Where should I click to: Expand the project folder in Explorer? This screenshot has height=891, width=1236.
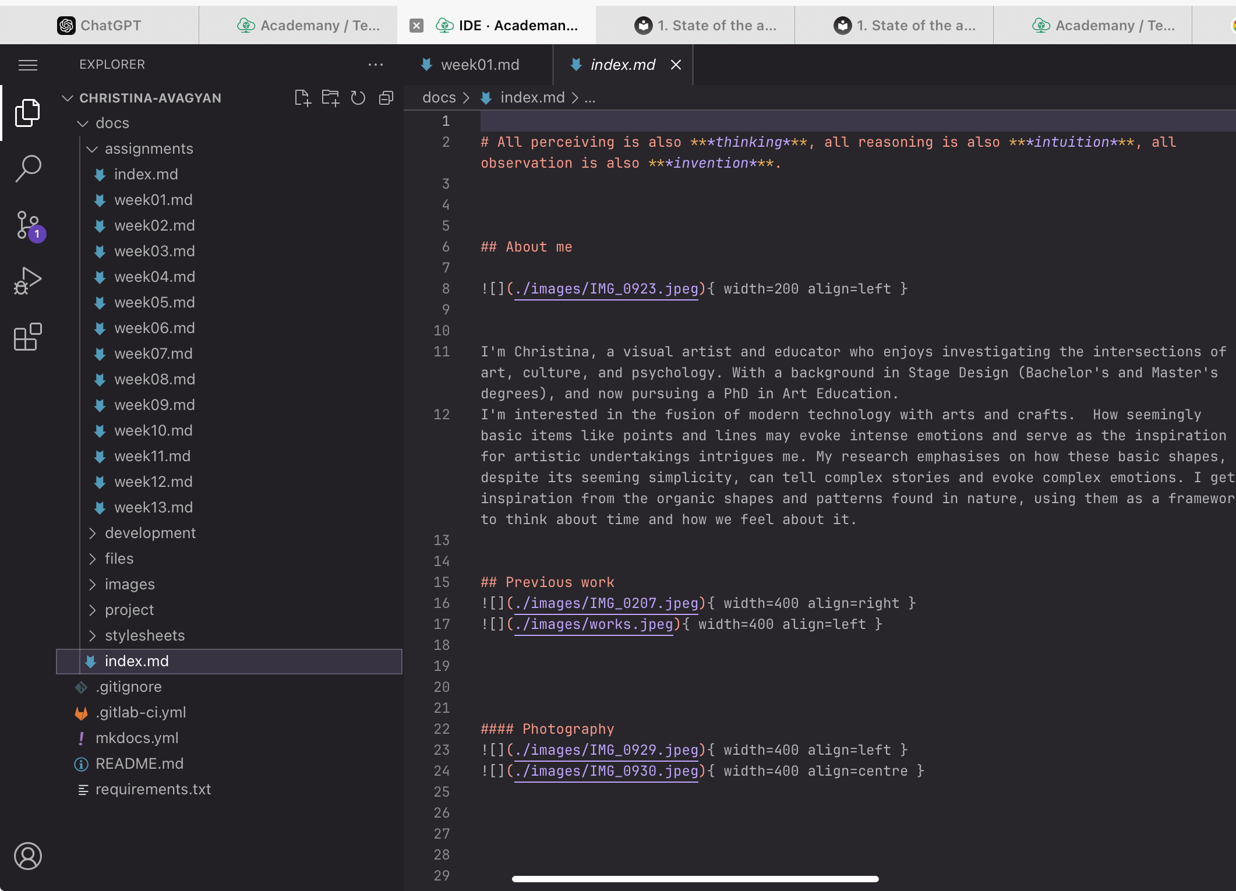click(x=93, y=609)
